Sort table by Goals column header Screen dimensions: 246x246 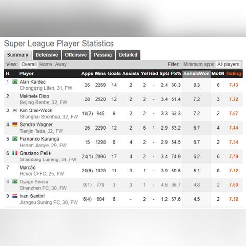[x=114, y=74]
